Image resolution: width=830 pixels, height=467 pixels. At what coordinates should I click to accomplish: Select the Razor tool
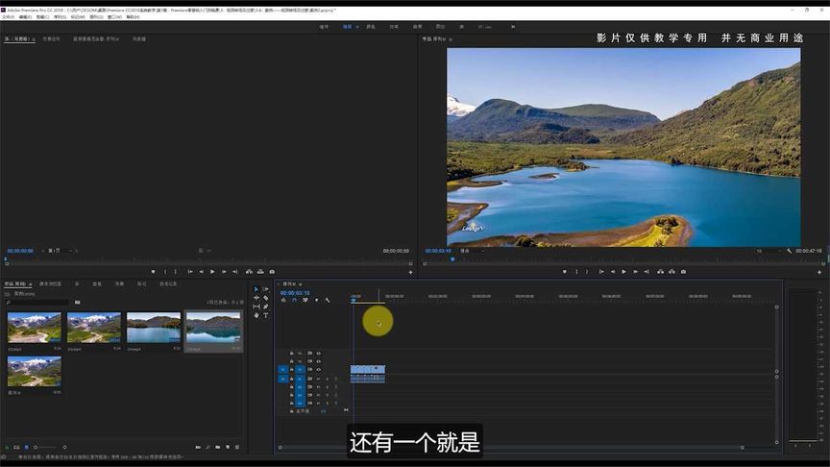pos(266,298)
